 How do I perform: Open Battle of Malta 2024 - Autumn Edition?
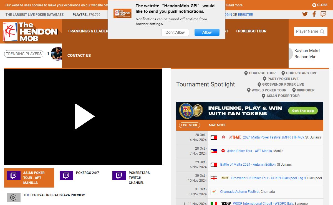tap(248, 165)
